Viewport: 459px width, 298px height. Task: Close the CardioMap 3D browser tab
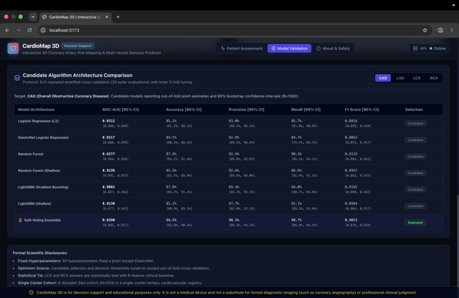click(x=106, y=17)
